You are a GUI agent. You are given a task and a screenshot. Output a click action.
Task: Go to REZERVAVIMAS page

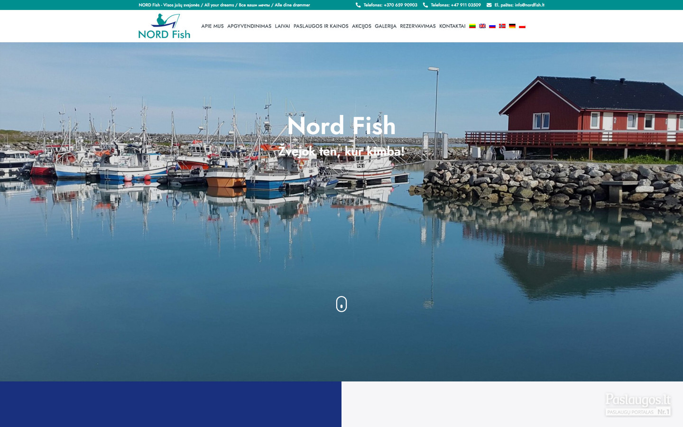pyautogui.click(x=418, y=26)
